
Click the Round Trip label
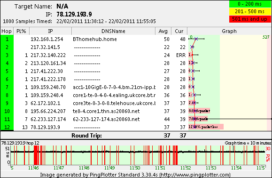(86, 136)
